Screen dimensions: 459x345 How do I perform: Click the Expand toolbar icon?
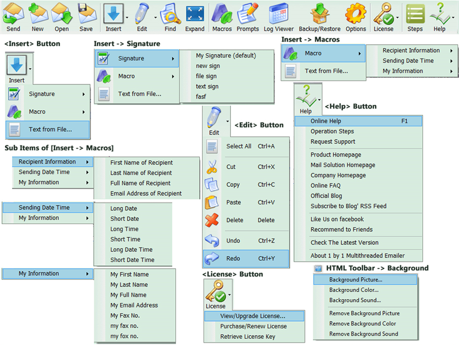point(195,14)
